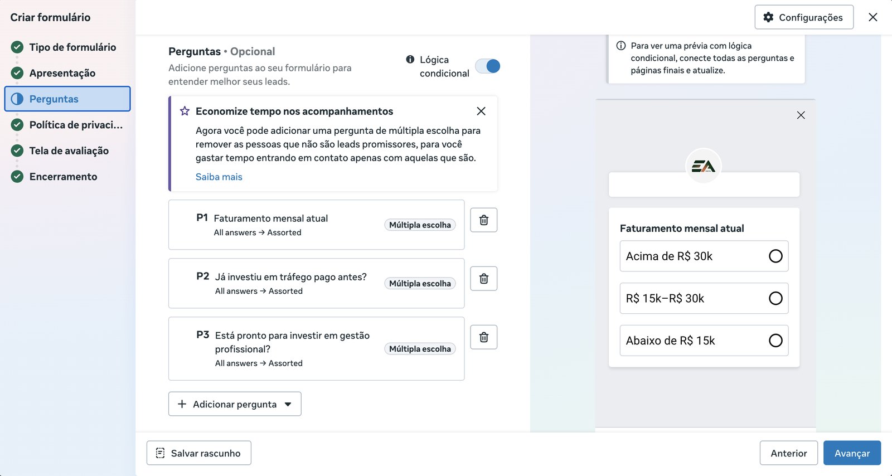892x476 pixels.
Task: Follow the Saiba mais link
Action: point(219,177)
